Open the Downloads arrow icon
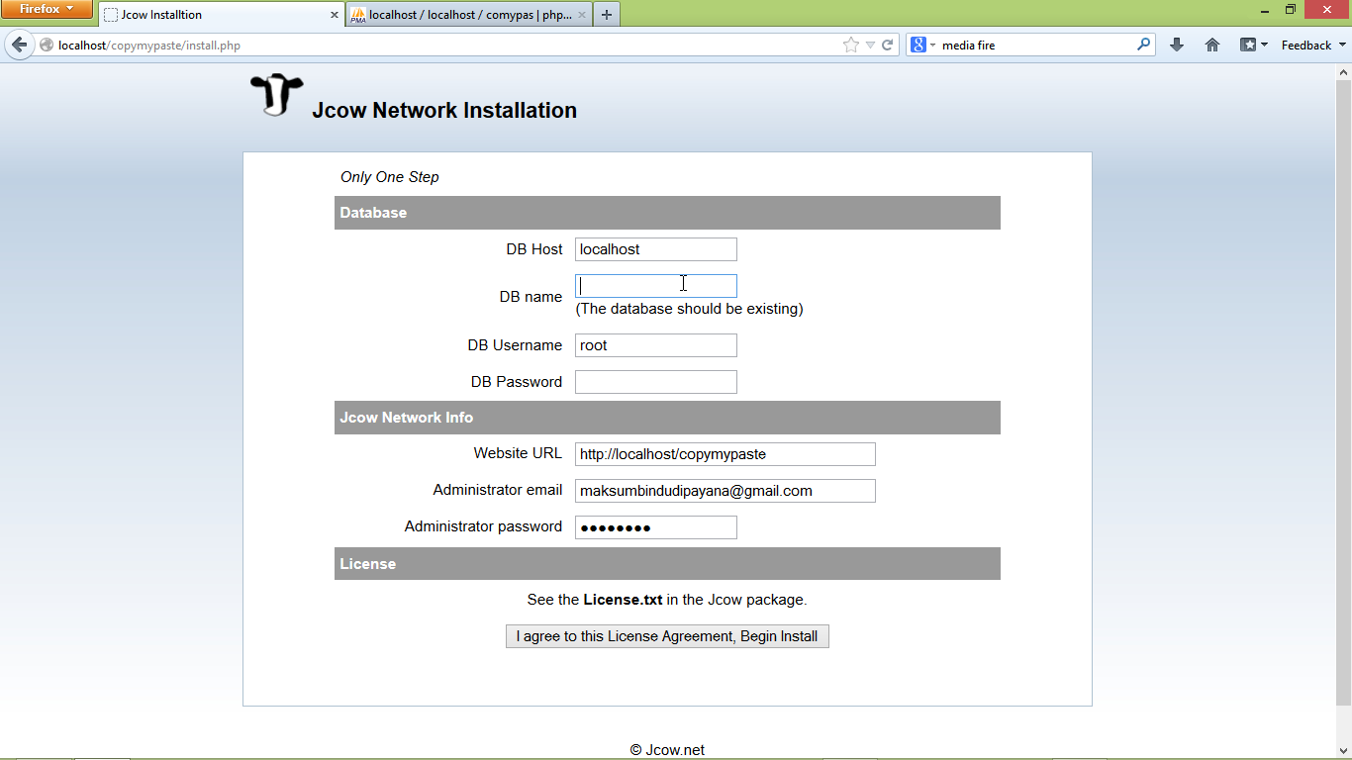 [x=1177, y=45]
